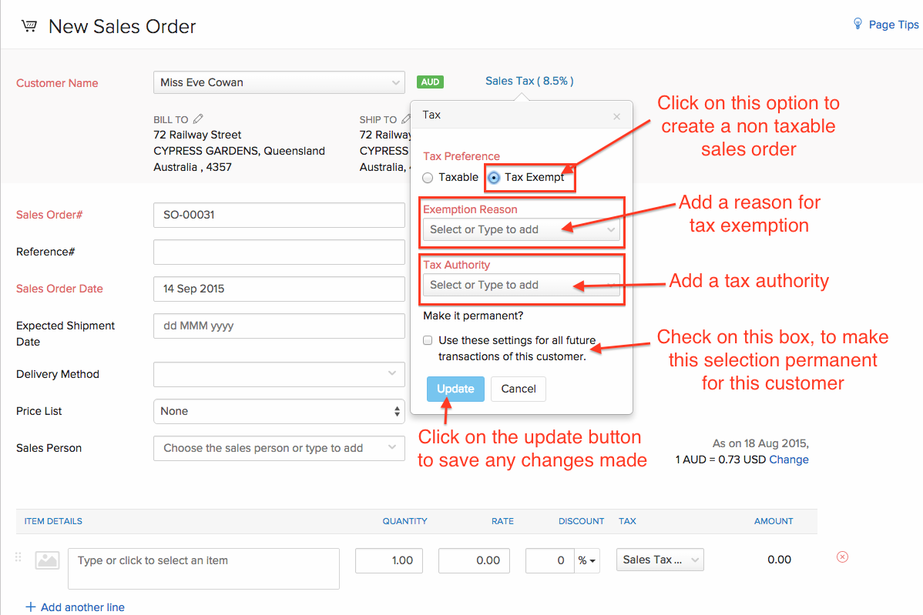Edit the BILL TO address using the pencil icon
This screenshot has width=923, height=615.
tap(199, 119)
